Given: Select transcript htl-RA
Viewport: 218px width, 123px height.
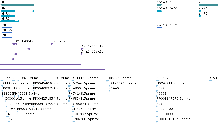Looking at the screenshot, I should (9, 16).
